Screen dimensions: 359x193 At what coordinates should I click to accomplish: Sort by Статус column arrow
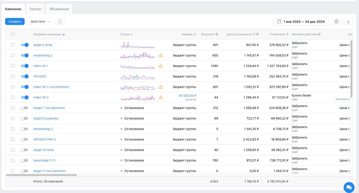click(x=132, y=34)
